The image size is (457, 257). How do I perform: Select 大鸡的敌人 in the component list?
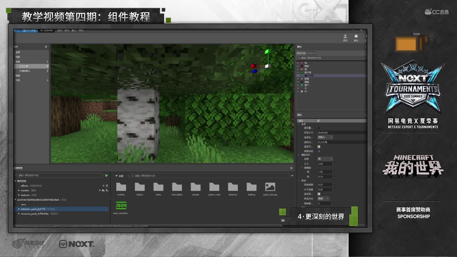(25, 71)
